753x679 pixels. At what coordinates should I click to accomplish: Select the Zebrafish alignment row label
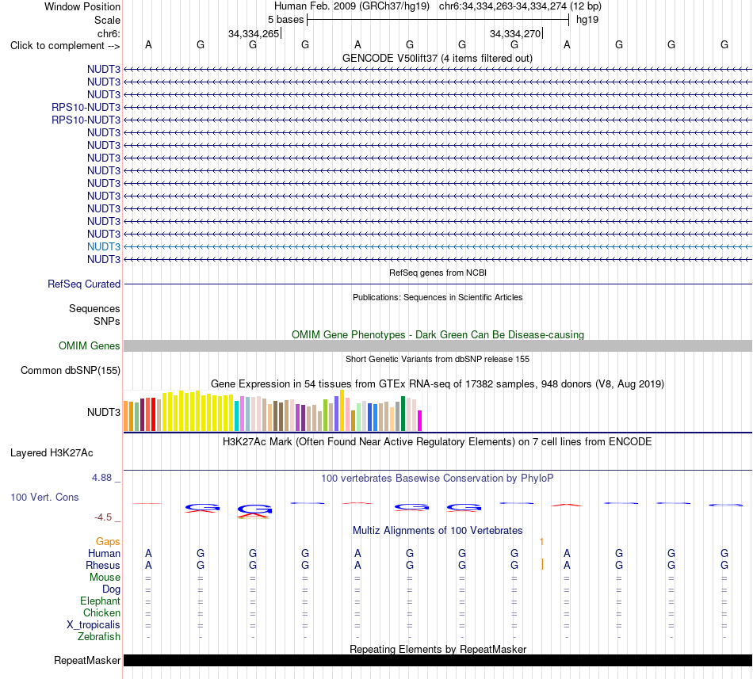coord(99,637)
